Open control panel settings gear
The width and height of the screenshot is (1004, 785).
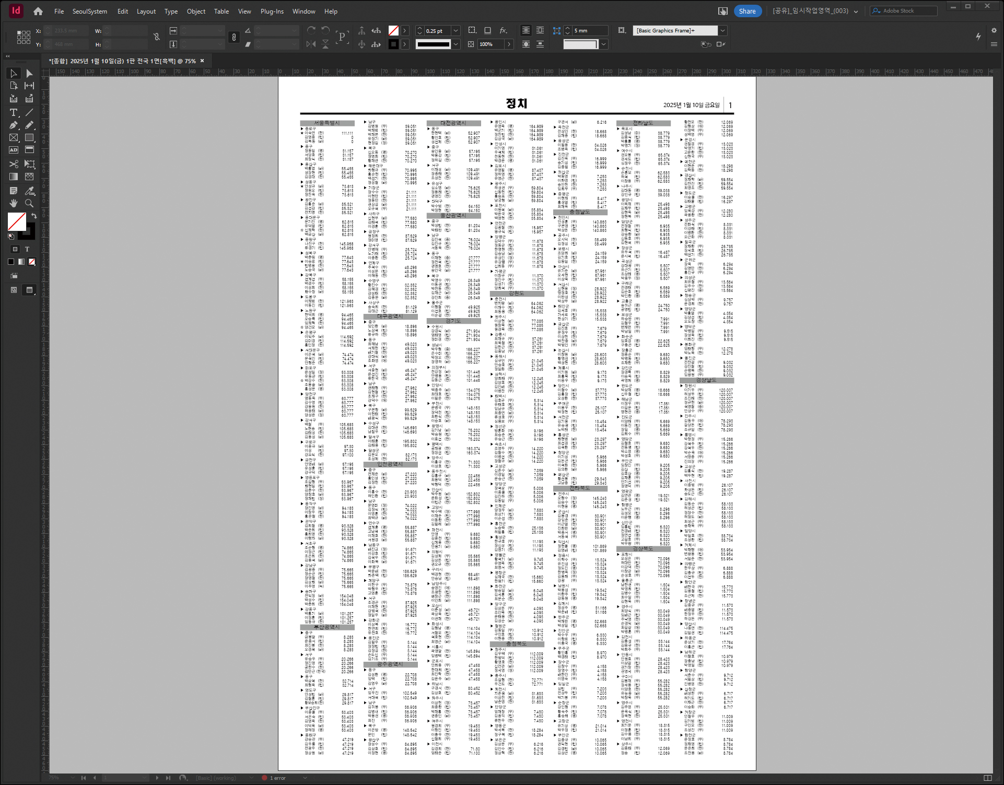click(994, 30)
